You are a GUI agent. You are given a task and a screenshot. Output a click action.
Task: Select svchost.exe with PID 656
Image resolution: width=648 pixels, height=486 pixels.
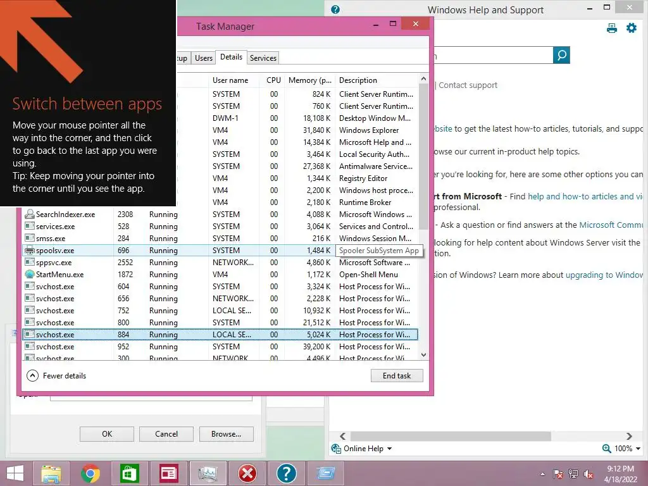coord(220,299)
